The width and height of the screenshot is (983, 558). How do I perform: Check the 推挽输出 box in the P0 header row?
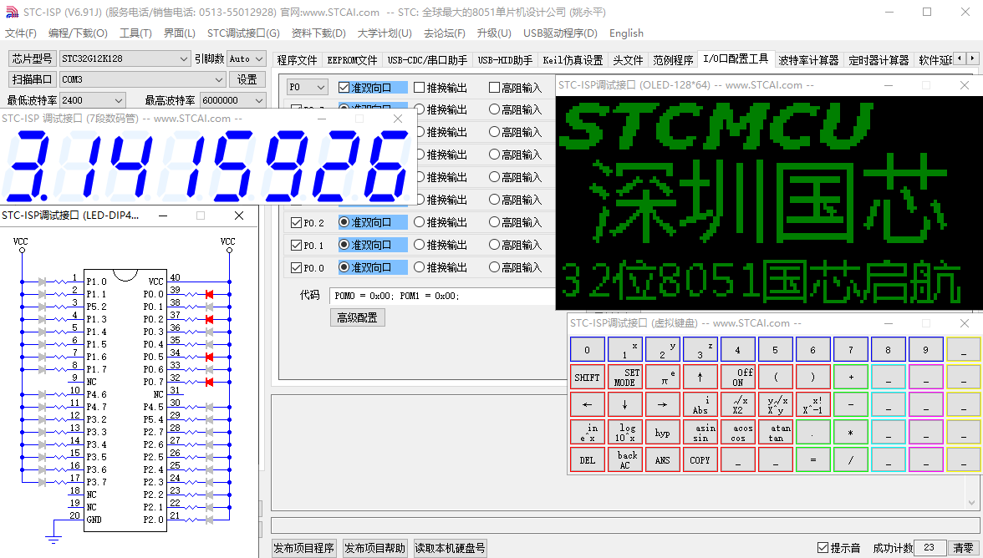coord(420,88)
